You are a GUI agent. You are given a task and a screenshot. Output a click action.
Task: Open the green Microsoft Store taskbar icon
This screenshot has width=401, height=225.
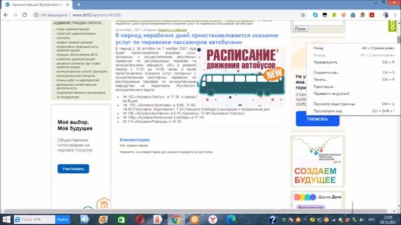pyautogui.click(x=121, y=219)
